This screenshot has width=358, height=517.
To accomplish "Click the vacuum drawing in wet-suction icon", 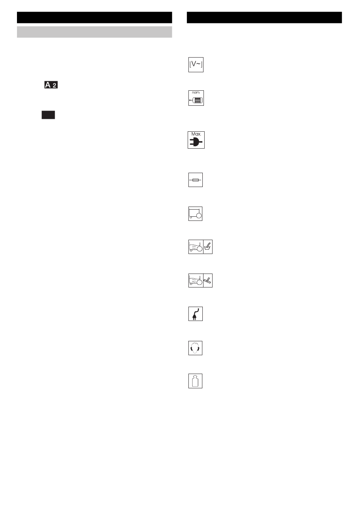I will pos(196,247).
